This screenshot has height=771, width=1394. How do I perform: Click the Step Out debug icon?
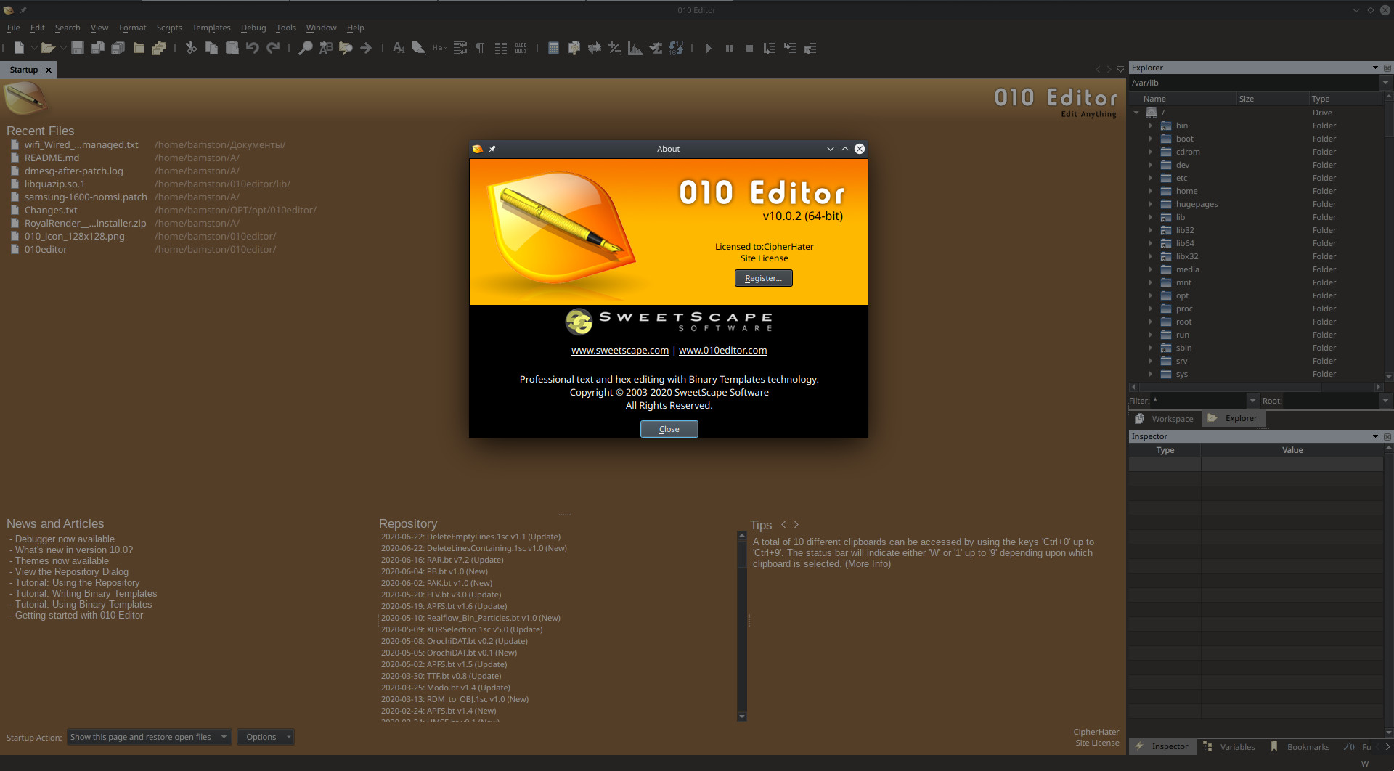[x=810, y=48]
